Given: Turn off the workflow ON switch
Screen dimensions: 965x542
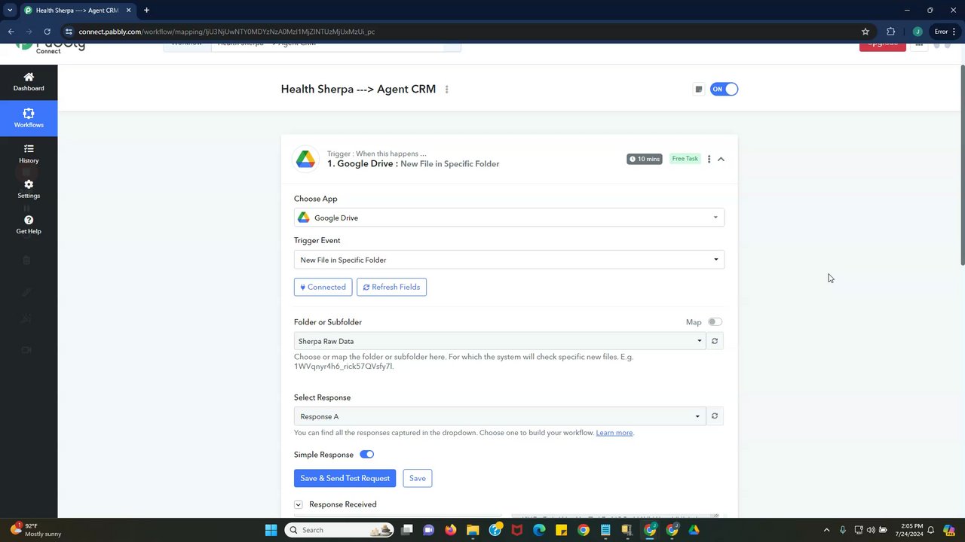Looking at the screenshot, I should coord(724,90).
